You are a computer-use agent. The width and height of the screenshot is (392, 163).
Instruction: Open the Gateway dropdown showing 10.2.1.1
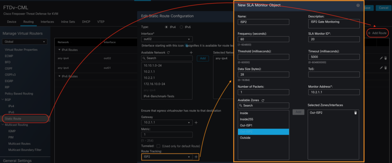click(x=167, y=123)
